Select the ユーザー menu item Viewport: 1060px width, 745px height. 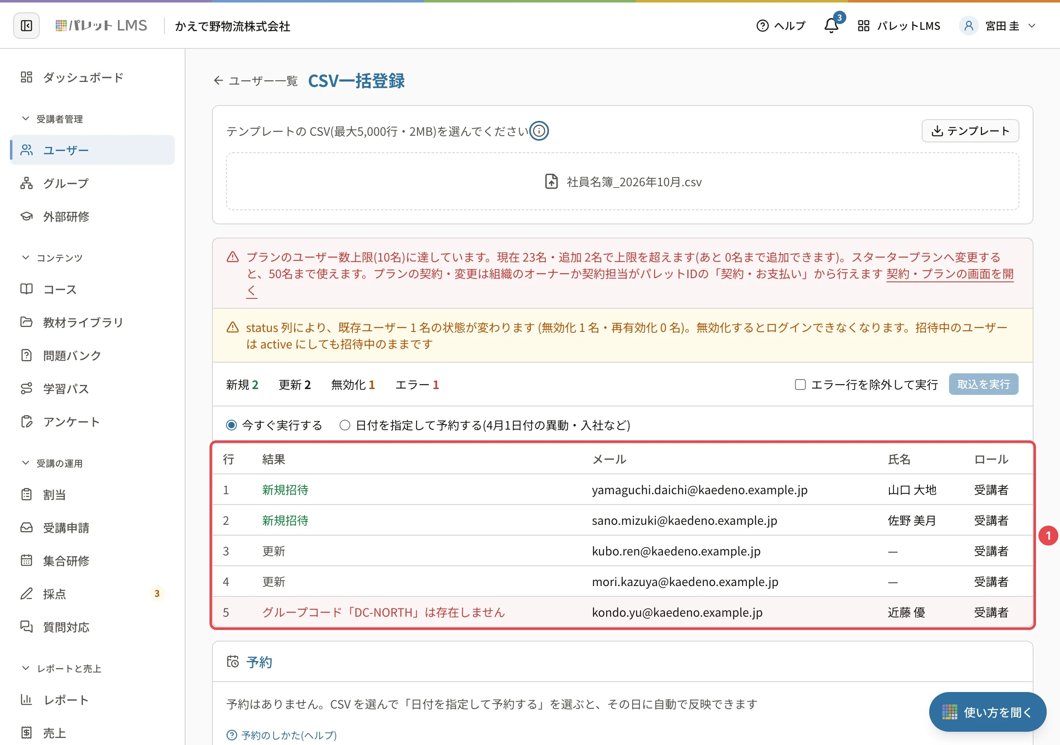click(x=92, y=150)
